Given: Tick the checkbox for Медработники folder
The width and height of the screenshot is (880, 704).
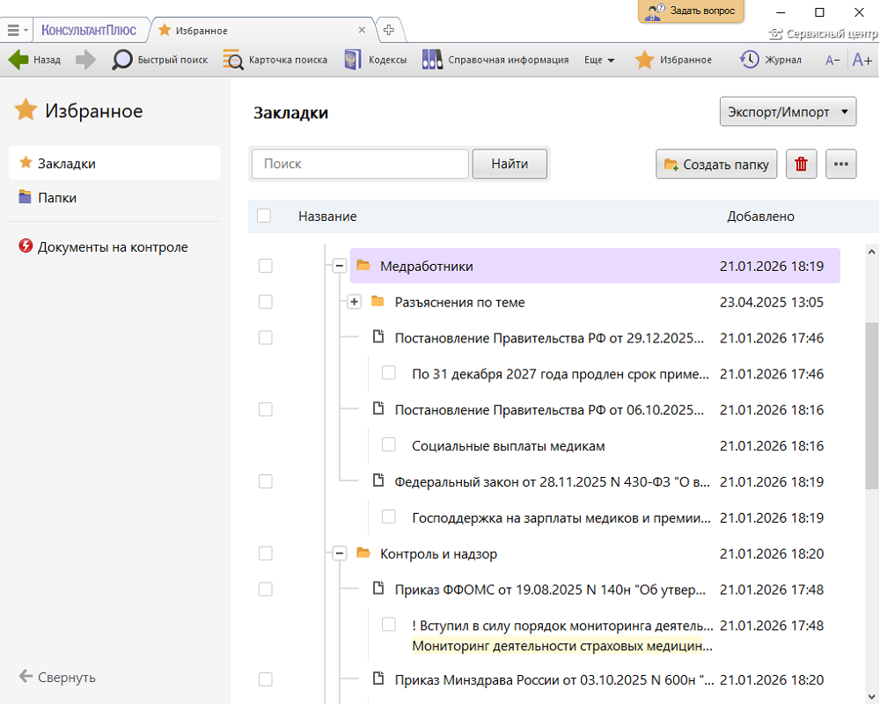Looking at the screenshot, I should point(266,266).
